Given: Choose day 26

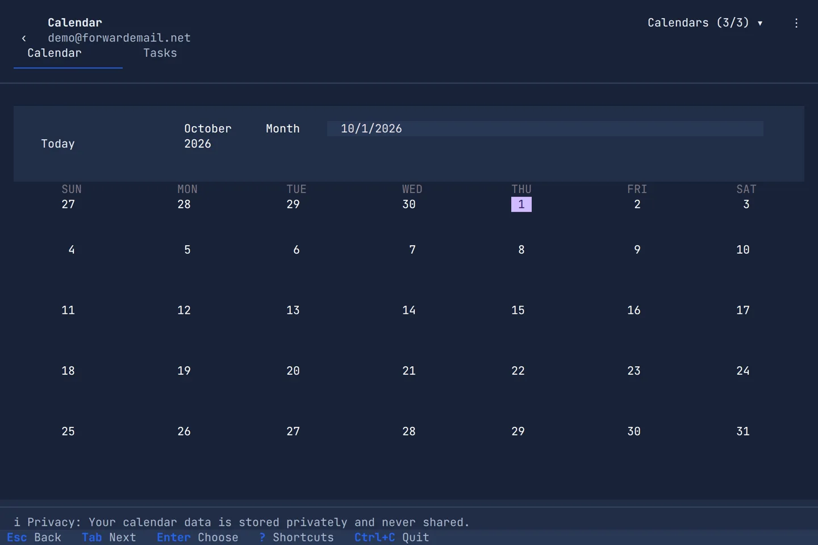Looking at the screenshot, I should [x=184, y=431].
